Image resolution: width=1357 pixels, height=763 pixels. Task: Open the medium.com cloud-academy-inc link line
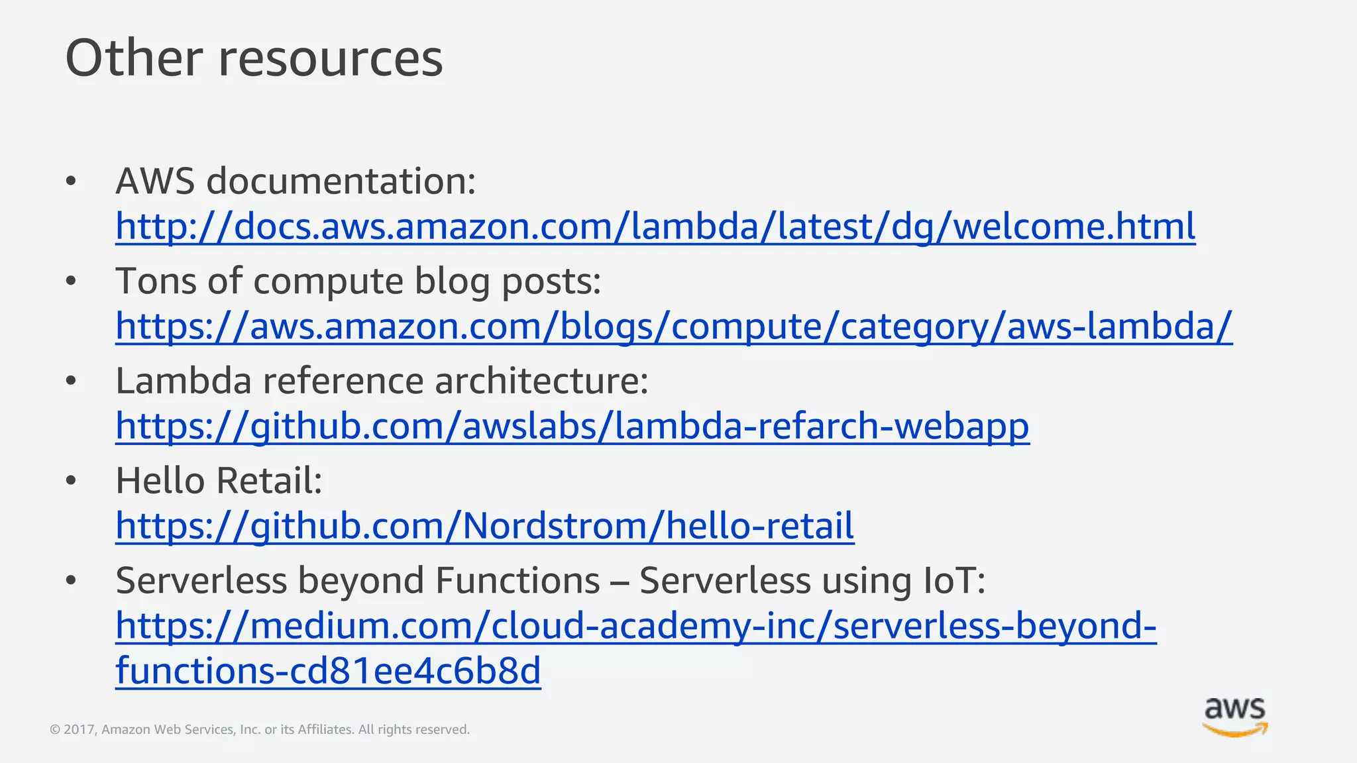pos(635,626)
